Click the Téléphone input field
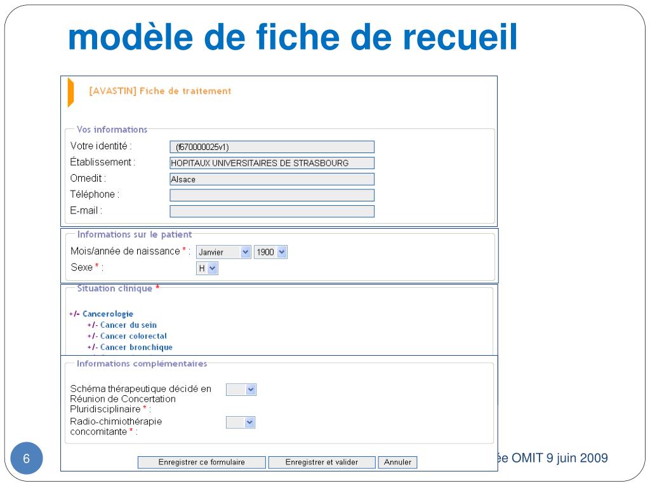This screenshot has width=650, height=488. click(272, 196)
